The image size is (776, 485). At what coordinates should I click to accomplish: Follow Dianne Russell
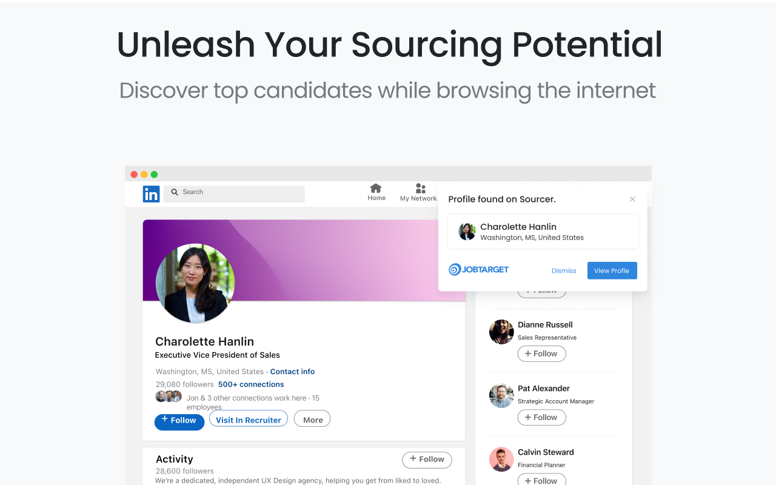click(541, 354)
